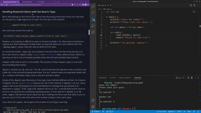Kill the terminal with trash icon
Viewport: 201px width, 113px height.
pyautogui.click(x=192, y=78)
